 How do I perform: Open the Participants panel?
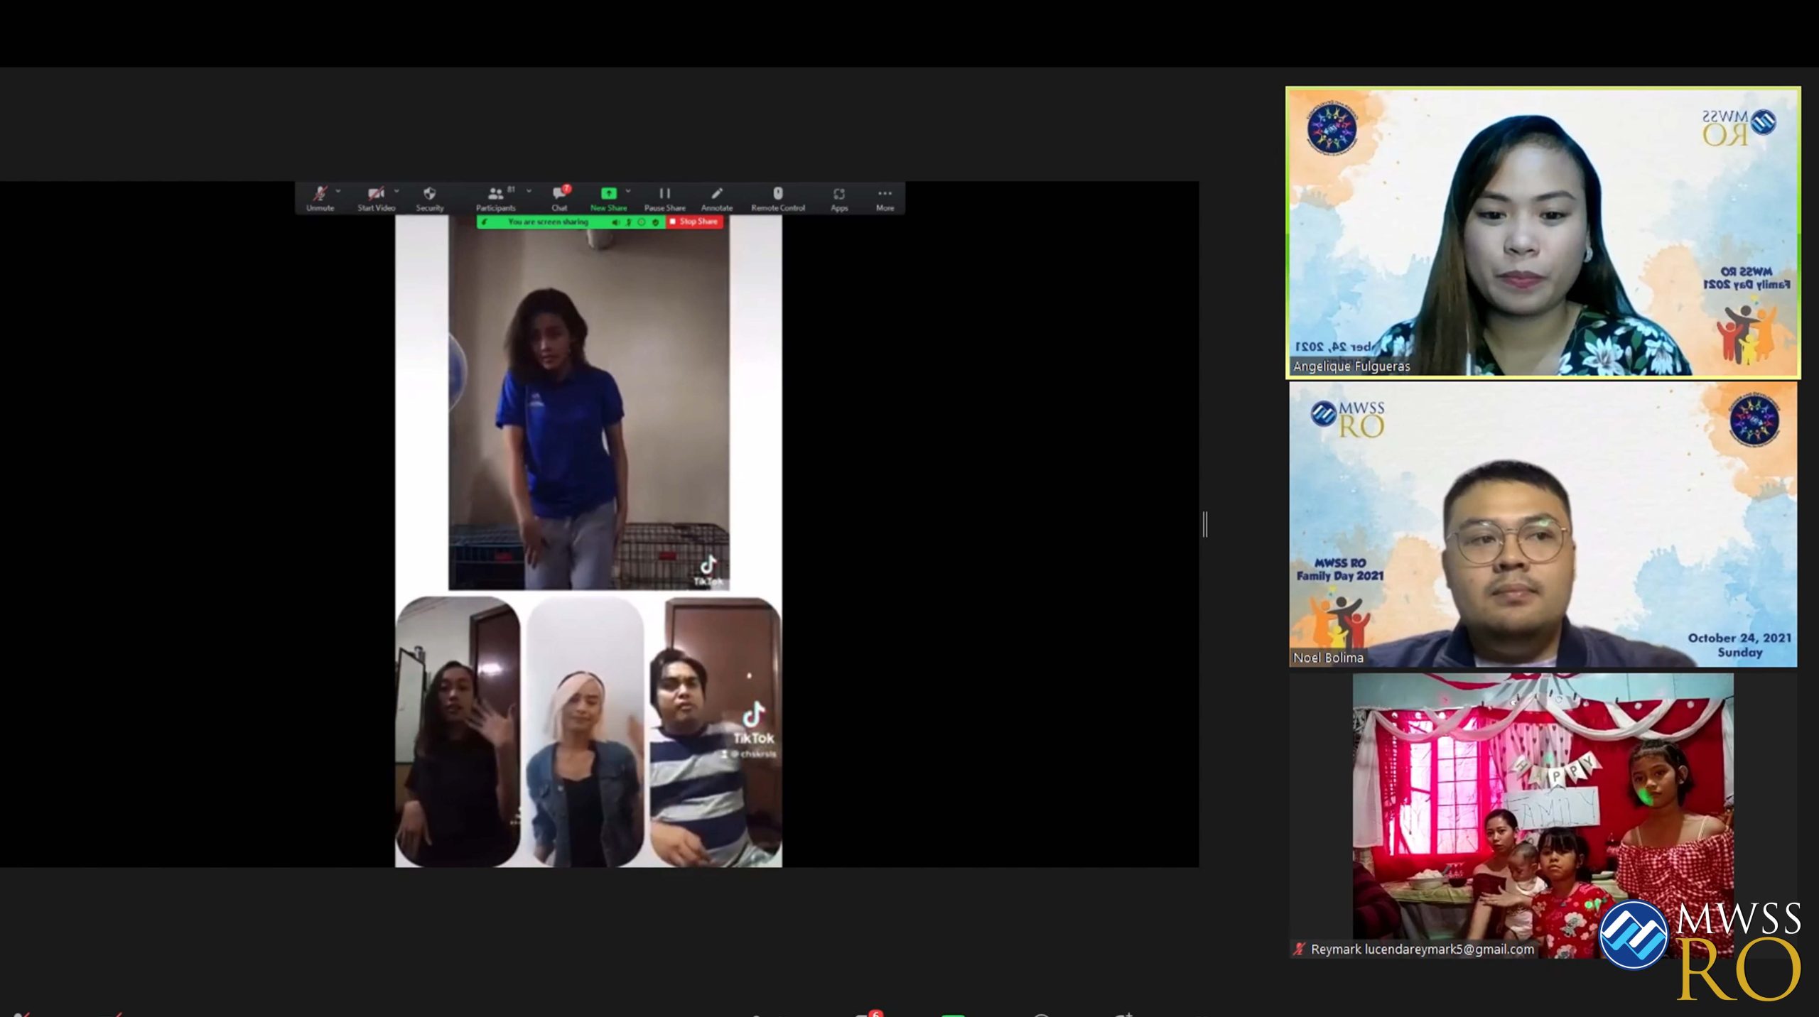tap(495, 198)
